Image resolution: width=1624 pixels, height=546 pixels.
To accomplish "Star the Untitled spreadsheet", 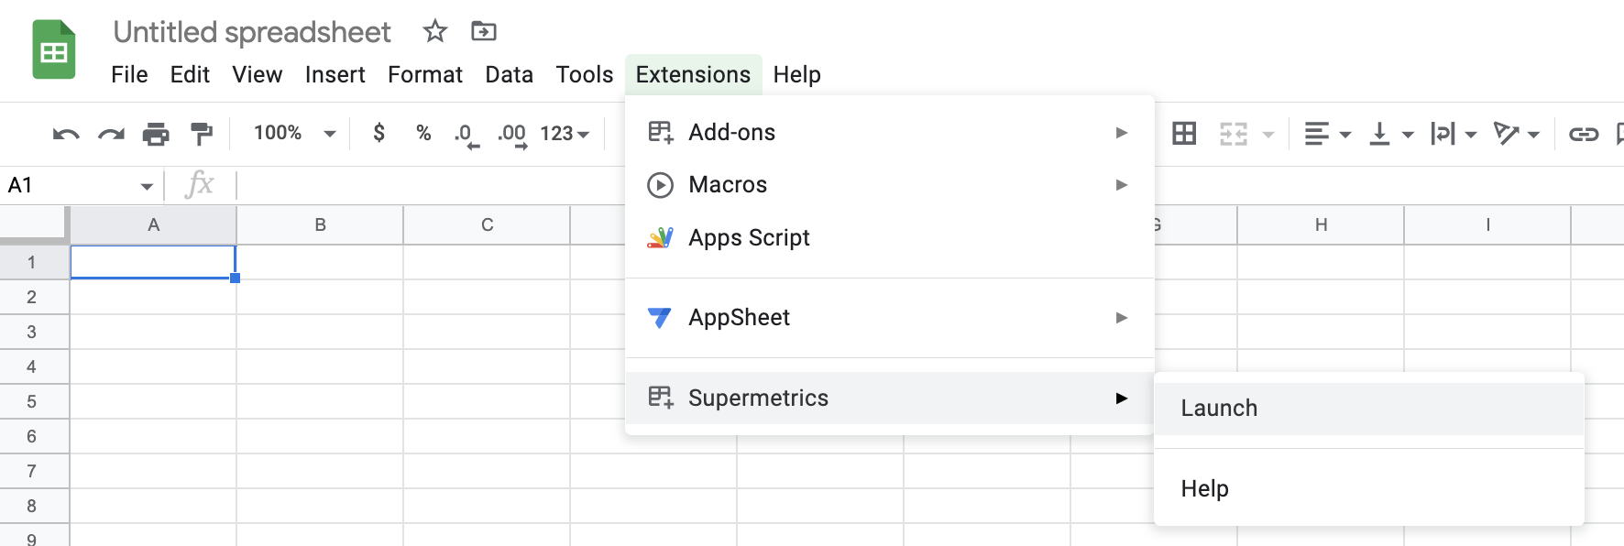I will (434, 32).
